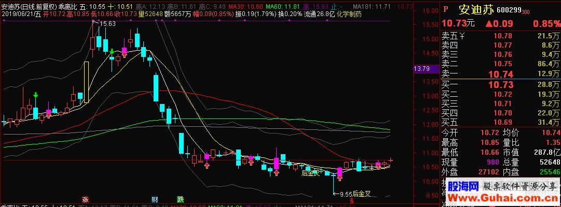Click the 总量 52648 value
Screen dimensions: 561x207
550,162
